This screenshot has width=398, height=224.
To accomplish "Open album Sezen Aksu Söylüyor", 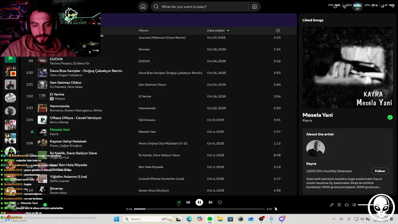I will pos(154,190).
